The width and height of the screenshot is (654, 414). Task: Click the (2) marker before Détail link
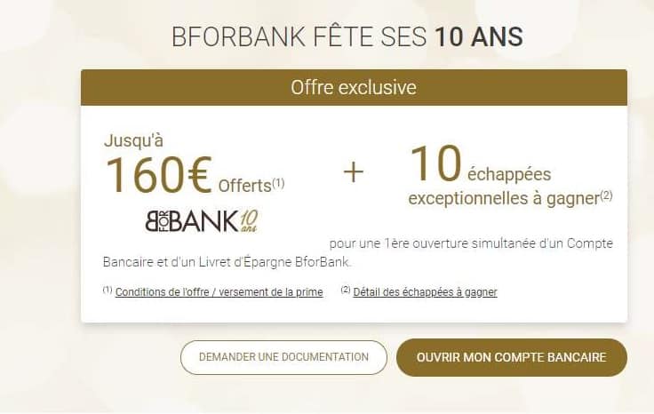pos(346,290)
